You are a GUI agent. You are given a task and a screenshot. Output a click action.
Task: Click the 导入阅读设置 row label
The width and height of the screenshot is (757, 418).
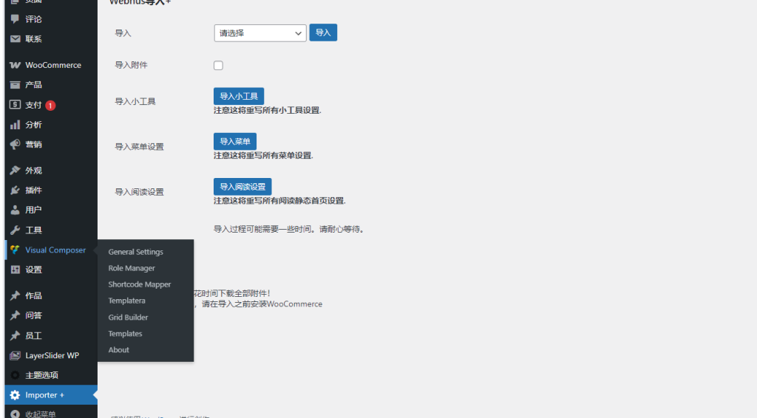[x=139, y=192]
